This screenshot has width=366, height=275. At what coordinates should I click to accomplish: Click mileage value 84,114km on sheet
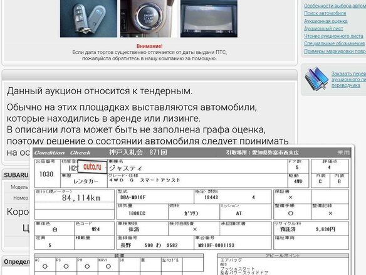(81, 198)
